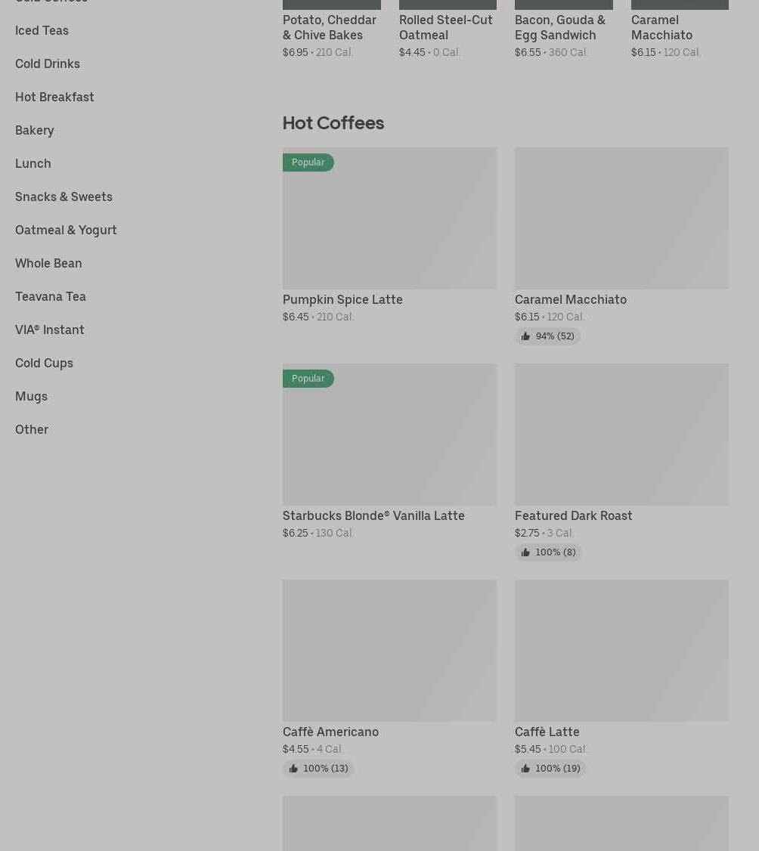
Task: Choose Mugs from category list
Action: pos(32,396)
